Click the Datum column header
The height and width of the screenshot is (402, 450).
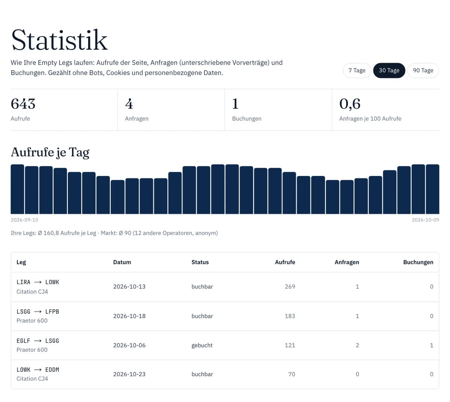[122, 262]
